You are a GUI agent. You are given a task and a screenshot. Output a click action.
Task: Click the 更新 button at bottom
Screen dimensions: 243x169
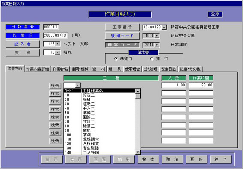(197, 160)
